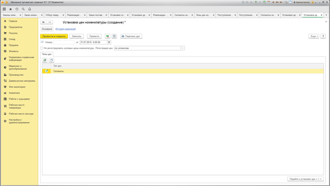
Task: Click Провести и закрыть button
Action: [x=54, y=36]
